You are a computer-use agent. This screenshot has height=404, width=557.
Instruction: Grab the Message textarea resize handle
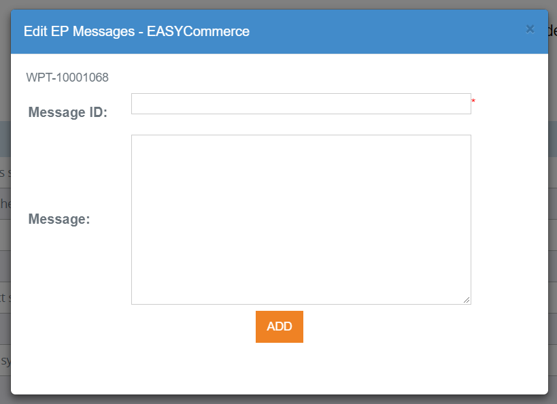(x=467, y=300)
